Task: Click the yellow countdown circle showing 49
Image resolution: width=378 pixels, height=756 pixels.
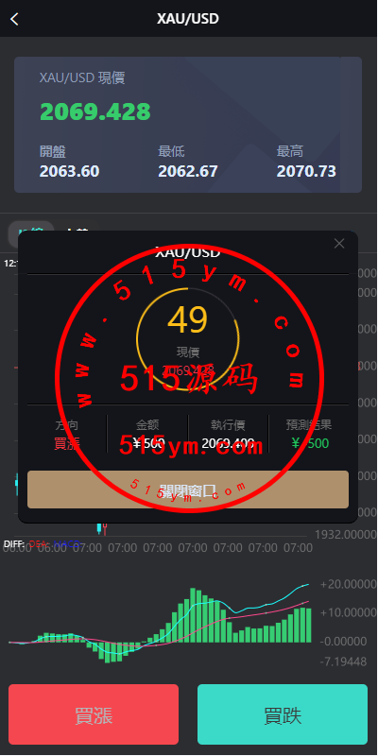Action: [188, 339]
